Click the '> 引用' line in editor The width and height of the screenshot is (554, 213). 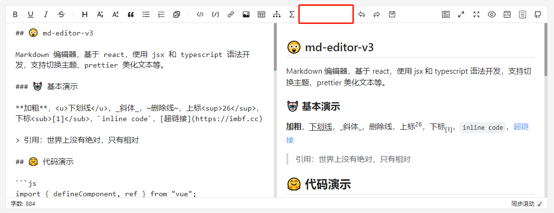coord(77,140)
